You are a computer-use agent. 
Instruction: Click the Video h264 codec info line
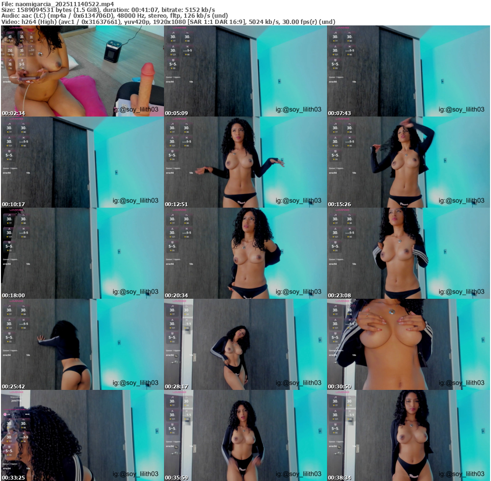point(168,22)
